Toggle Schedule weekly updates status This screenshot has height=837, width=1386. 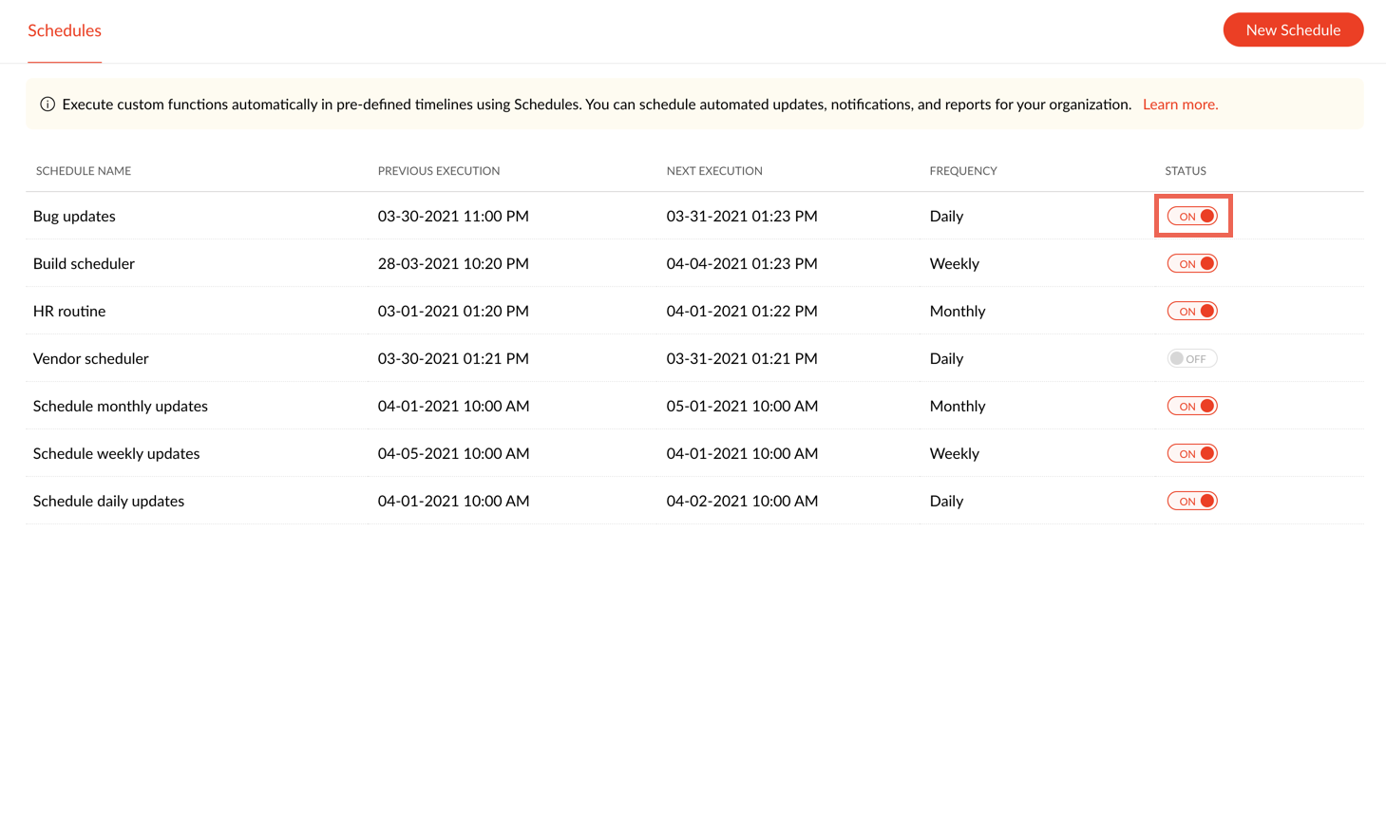point(1192,454)
